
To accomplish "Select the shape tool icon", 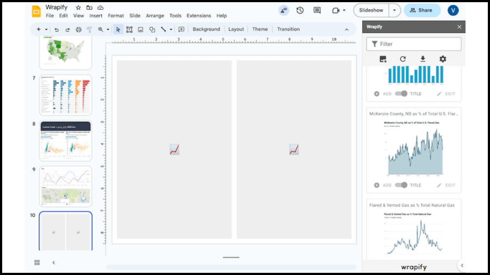I will point(152,29).
